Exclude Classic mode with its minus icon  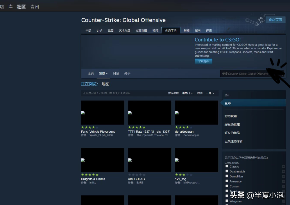click(284, 167)
